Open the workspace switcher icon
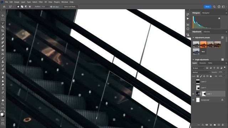Viewport: 228px width, 128px height. (x=223, y=7)
